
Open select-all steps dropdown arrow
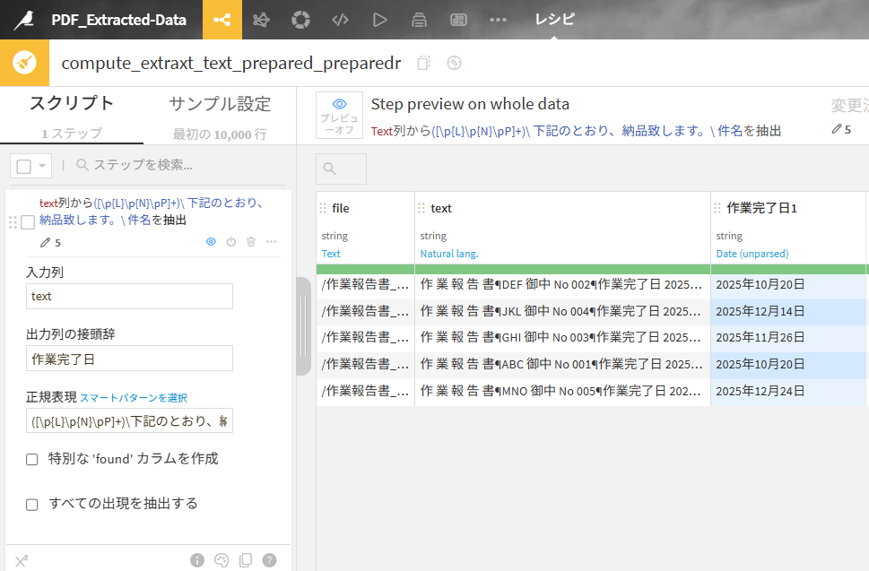42,166
